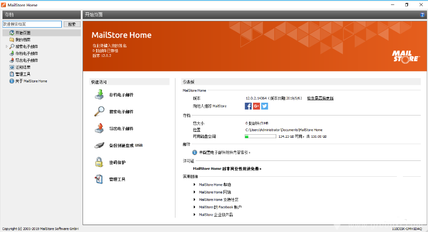The height and width of the screenshot is (232, 428).
Task: Expand the 搜索电子邮件 tree node arrow
Action: click(x=6, y=46)
